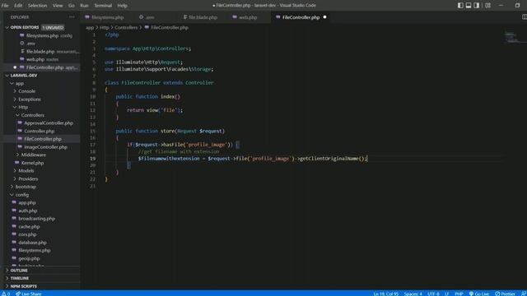Viewport: 527px width, 296px height.
Task: Change Spaces: 4 indentation setting
Action: click(x=413, y=294)
